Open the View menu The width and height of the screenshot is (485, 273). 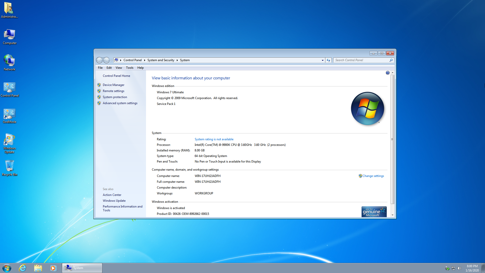pos(119,68)
